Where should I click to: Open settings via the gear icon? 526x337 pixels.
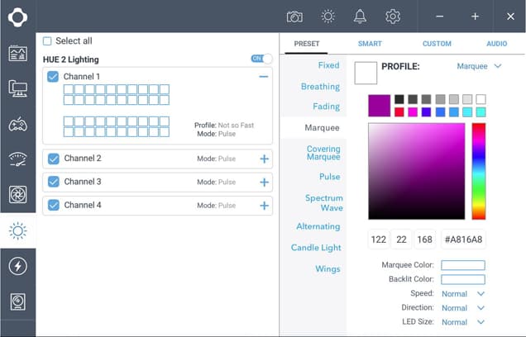[x=393, y=17]
